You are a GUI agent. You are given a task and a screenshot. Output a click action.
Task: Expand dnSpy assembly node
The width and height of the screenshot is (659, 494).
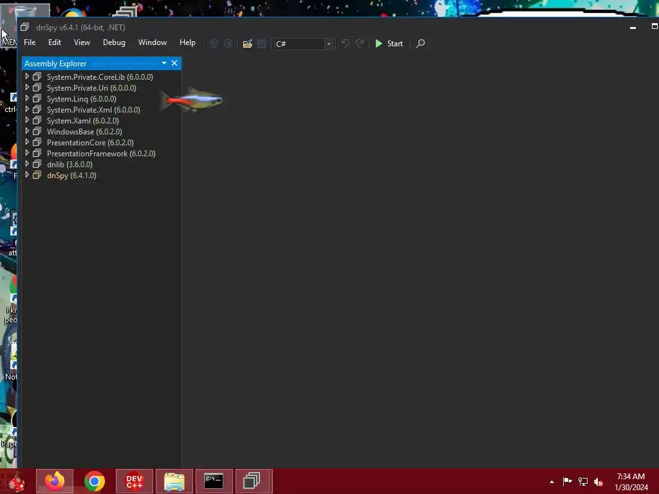point(27,175)
